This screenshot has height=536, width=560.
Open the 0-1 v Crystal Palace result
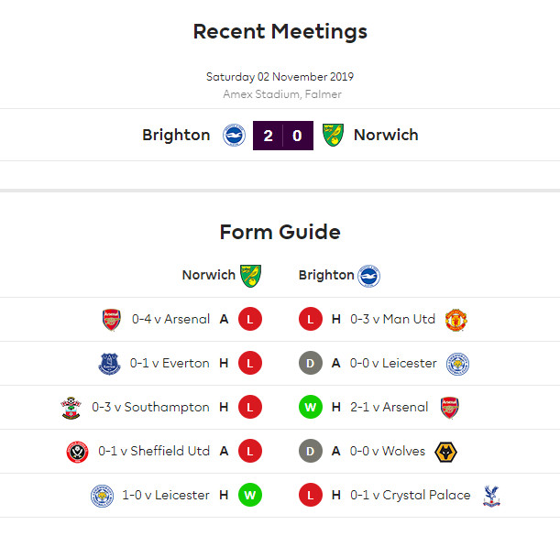click(411, 496)
